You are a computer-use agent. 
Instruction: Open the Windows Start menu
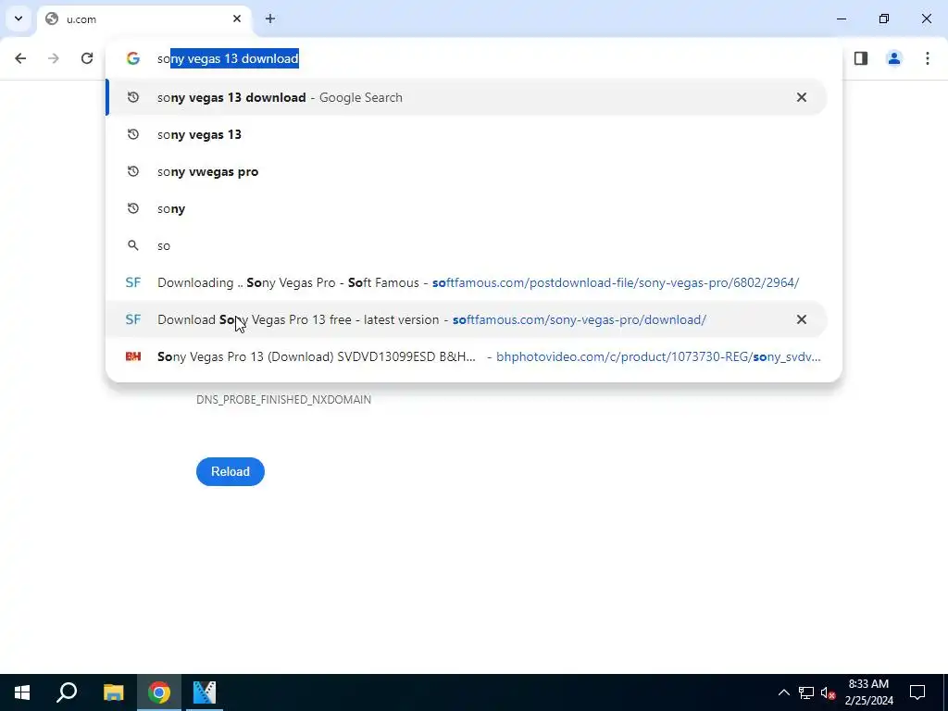click(x=22, y=692)
